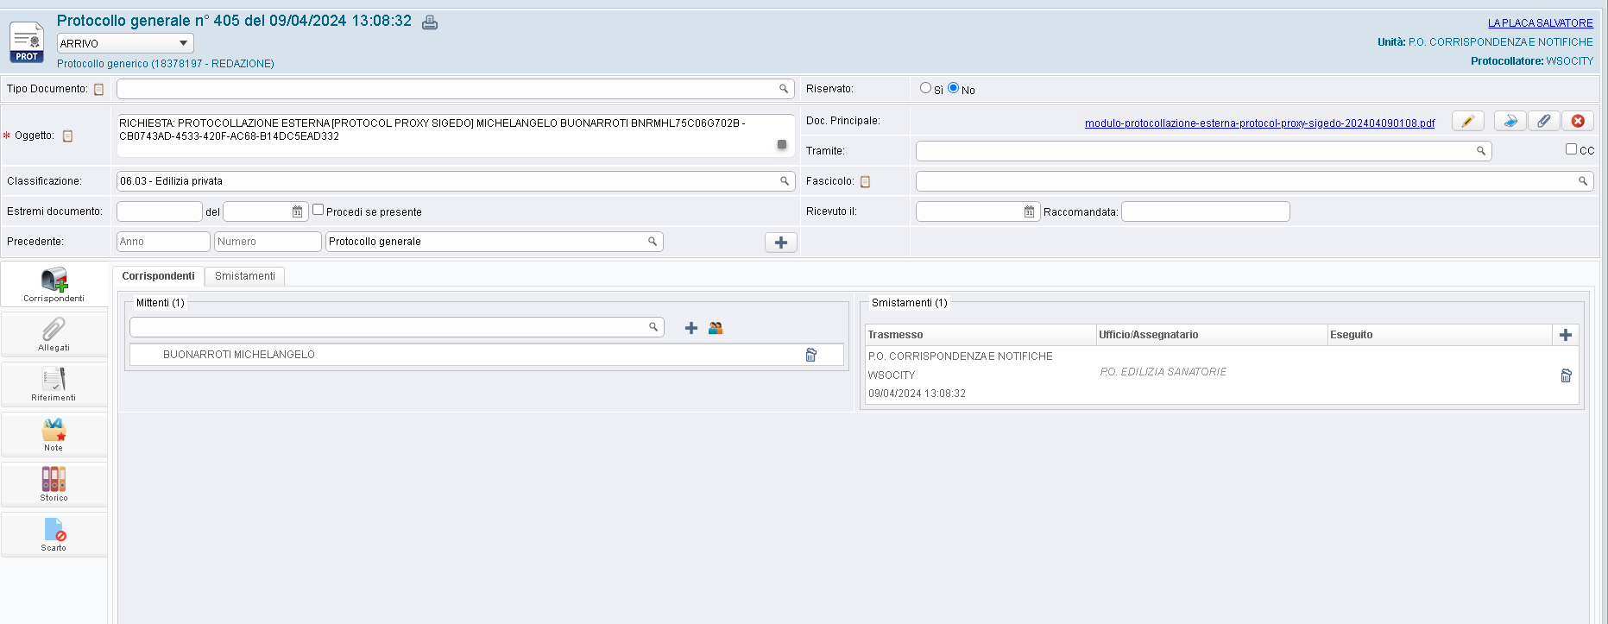Open the Tipo Documento search dropdown

(x=784, y=89)
